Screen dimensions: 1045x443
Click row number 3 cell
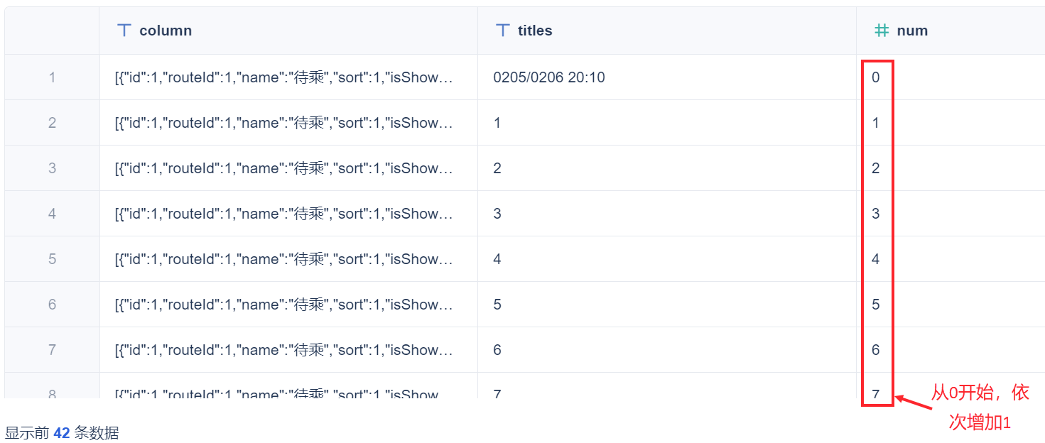[x=52, y=168]
